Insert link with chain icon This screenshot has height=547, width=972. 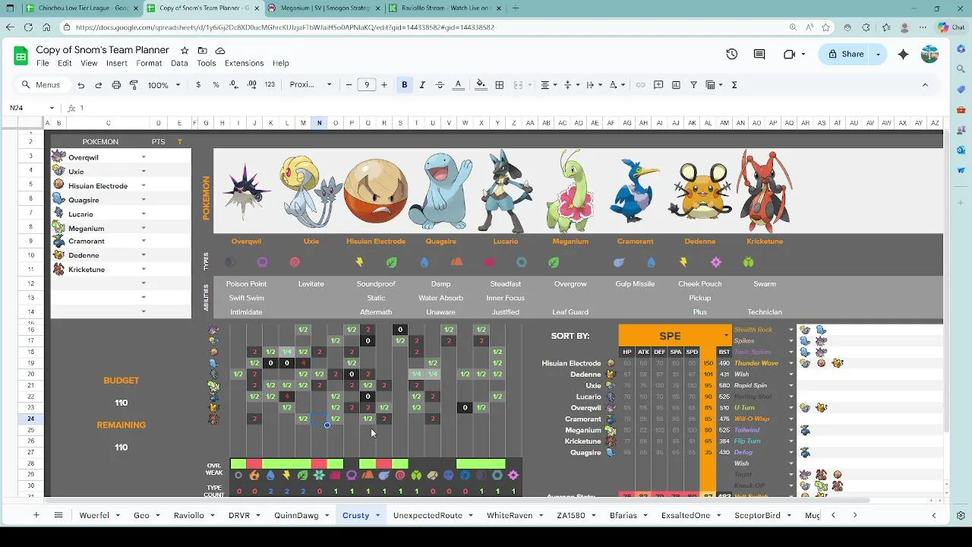640,85
